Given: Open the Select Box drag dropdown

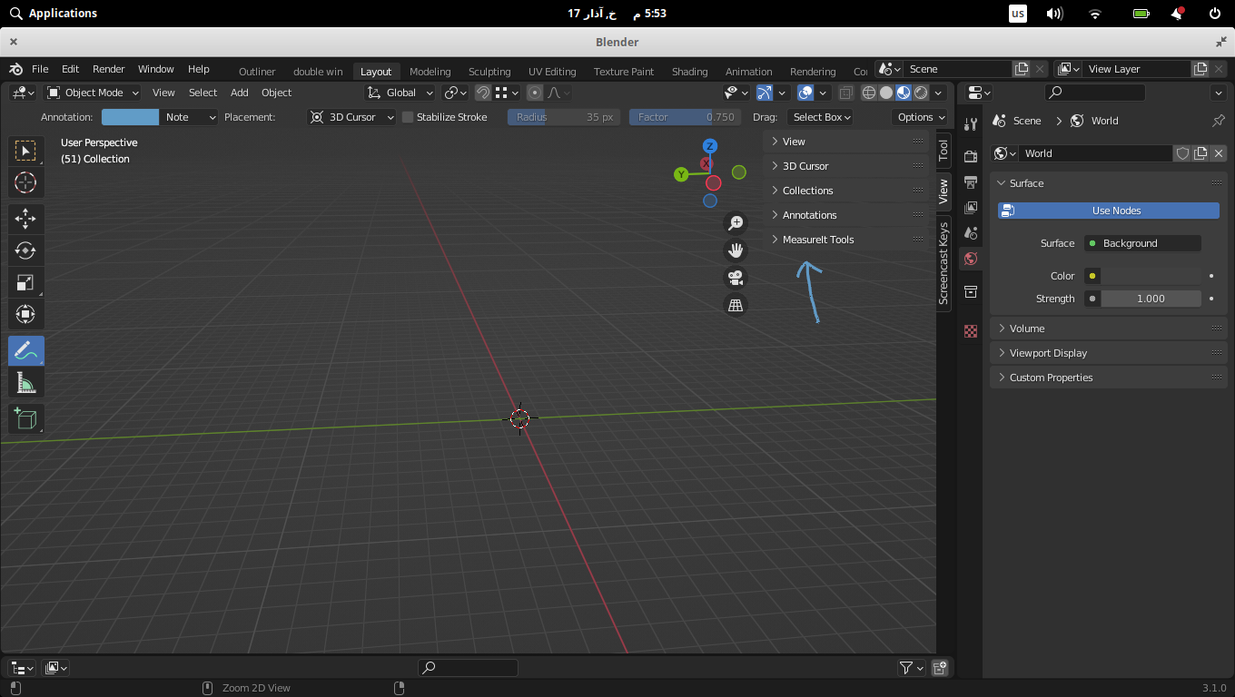Looking at the screenshot, I should (x=820, y=117).
